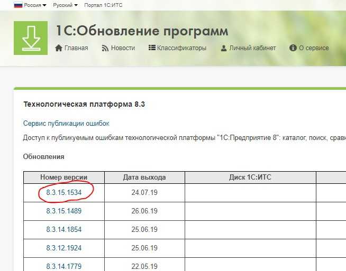346x271 pixels.
Task: Open the Сервис публикации ошибок link
Action: pos(66,124)
